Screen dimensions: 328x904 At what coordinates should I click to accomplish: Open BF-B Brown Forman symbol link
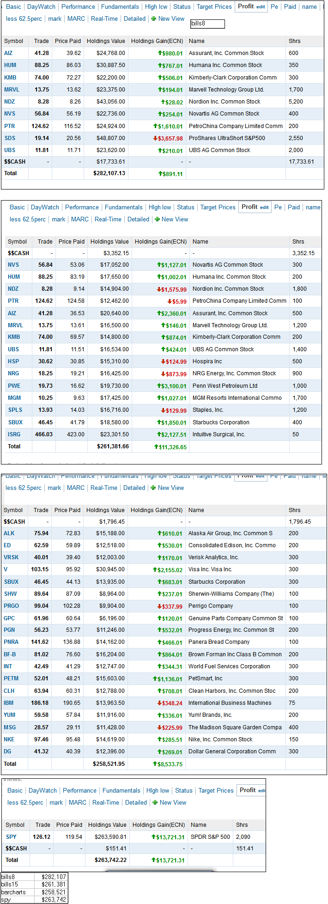tap(10, 654)
